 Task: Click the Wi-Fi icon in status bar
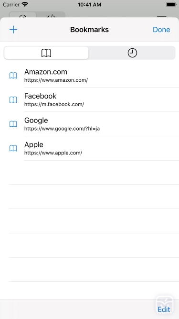point(25,4)
